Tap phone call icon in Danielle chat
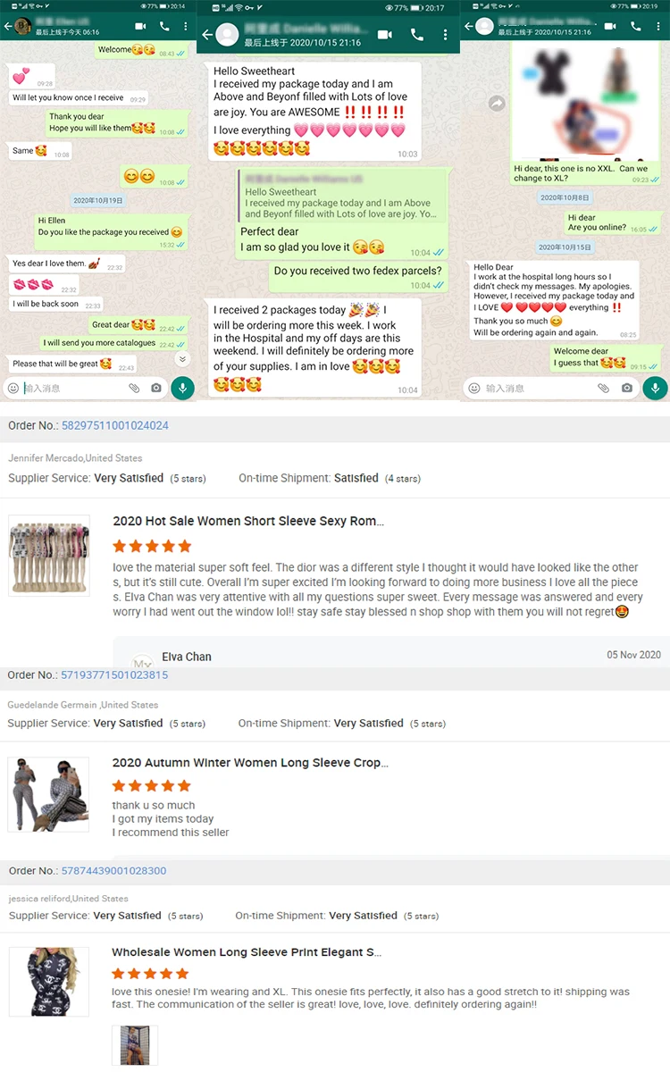The width and height of the screenshot is (670, 1072). tap(417, 35)
